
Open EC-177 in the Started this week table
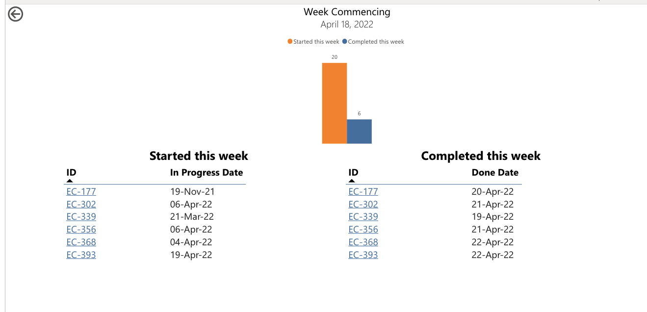81,191
